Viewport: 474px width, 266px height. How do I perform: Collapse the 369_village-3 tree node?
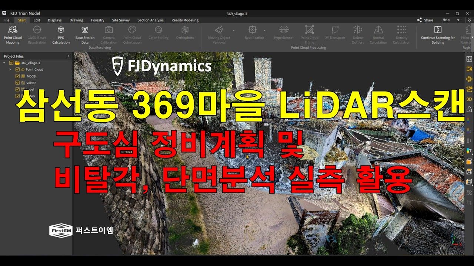(x=4, y=63)
